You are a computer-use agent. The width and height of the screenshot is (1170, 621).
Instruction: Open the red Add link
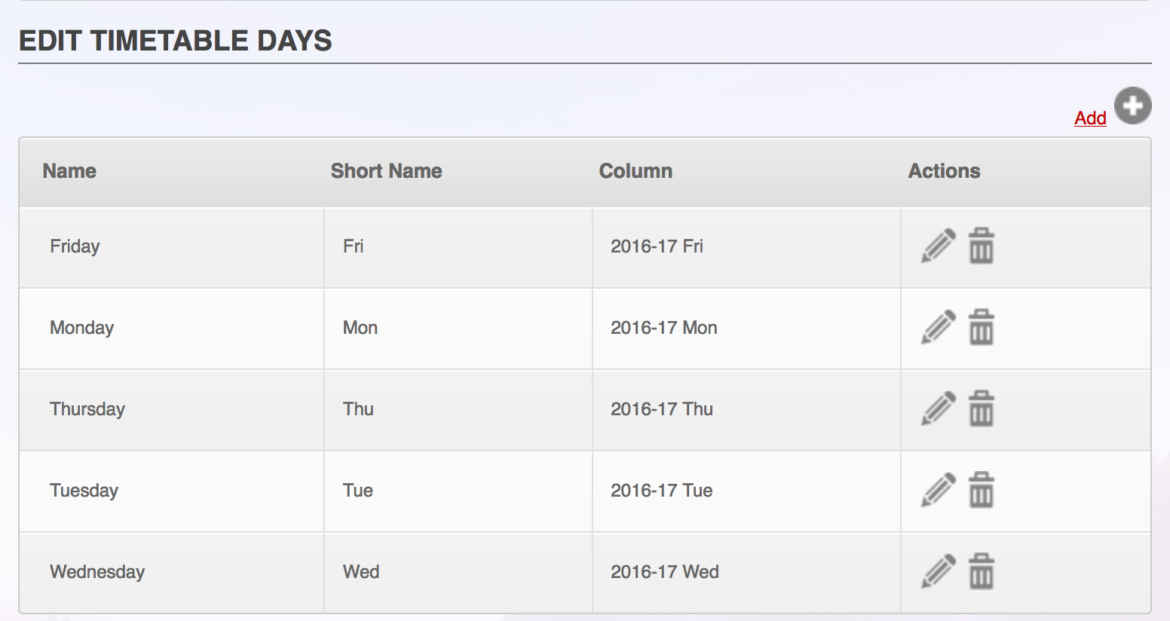(1090, 118)
